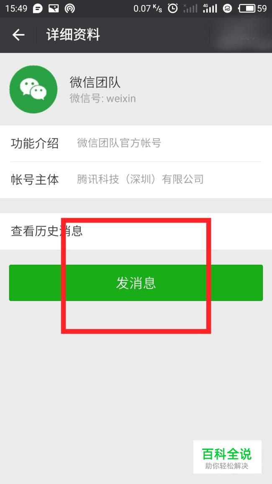Tap the message bubble status bar icon
This screenshot has width=272, height=484.
tap(38, 8)
